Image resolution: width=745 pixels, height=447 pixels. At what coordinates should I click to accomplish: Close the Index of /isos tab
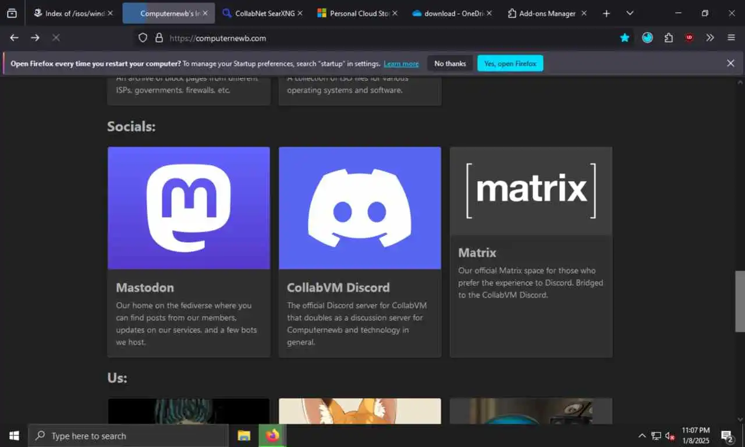[110, 13]
